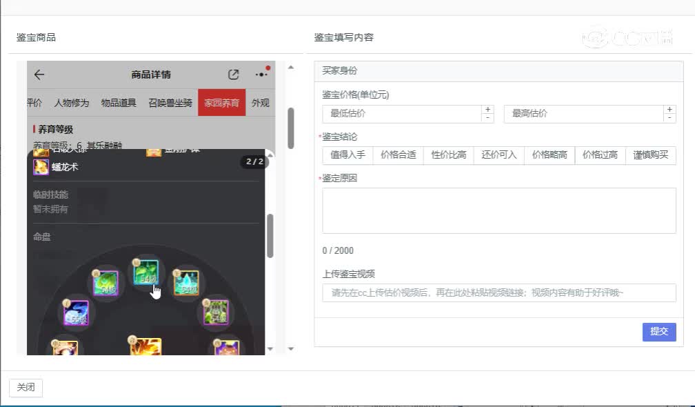Choose the 值得入手 conclusion option
This screenshot has width=695, height=407.
348,155
